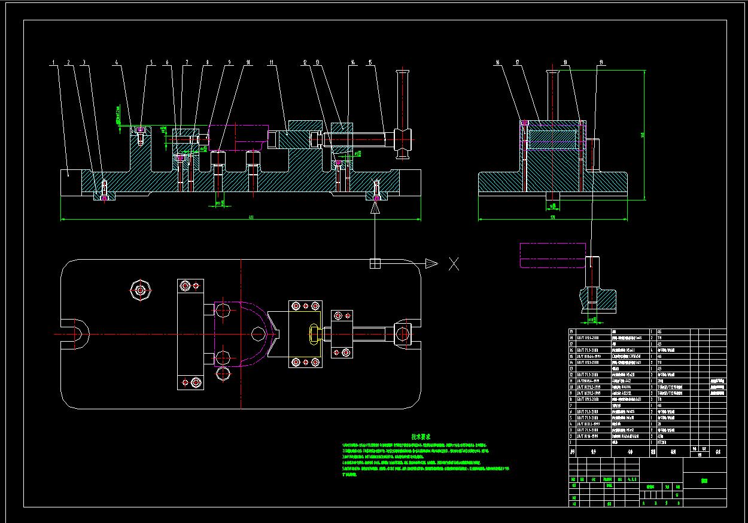Click the green title cell in title block
Screen dimensions: 748x523
[x=705, y=481]
